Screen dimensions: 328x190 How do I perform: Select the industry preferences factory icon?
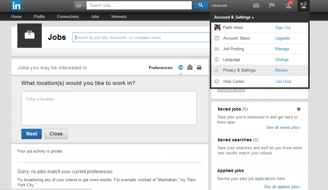pos(199,67)
